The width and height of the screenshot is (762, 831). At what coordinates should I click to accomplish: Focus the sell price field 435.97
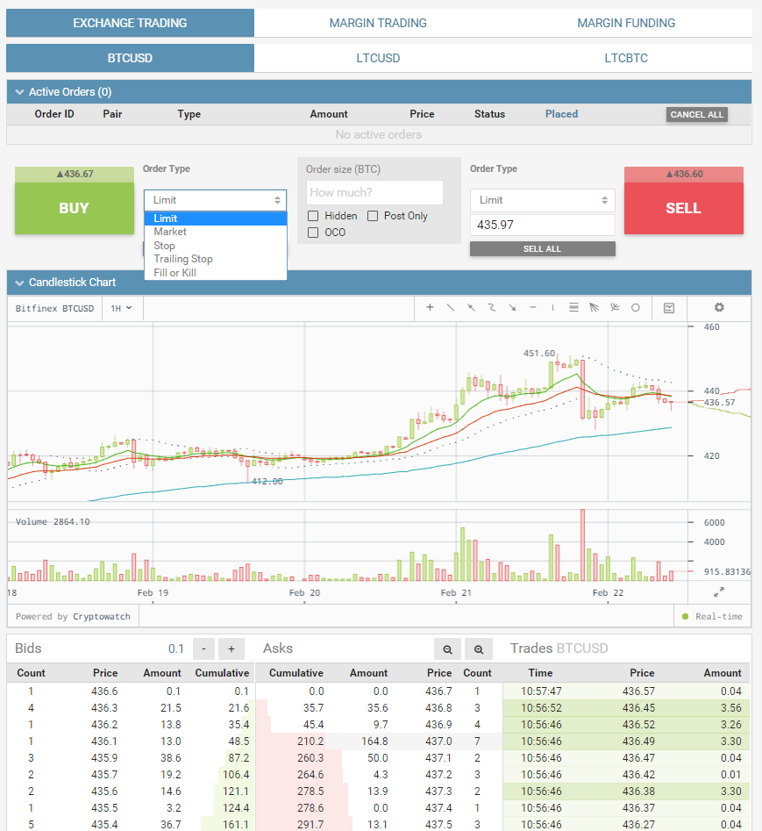tap(543, 225)
